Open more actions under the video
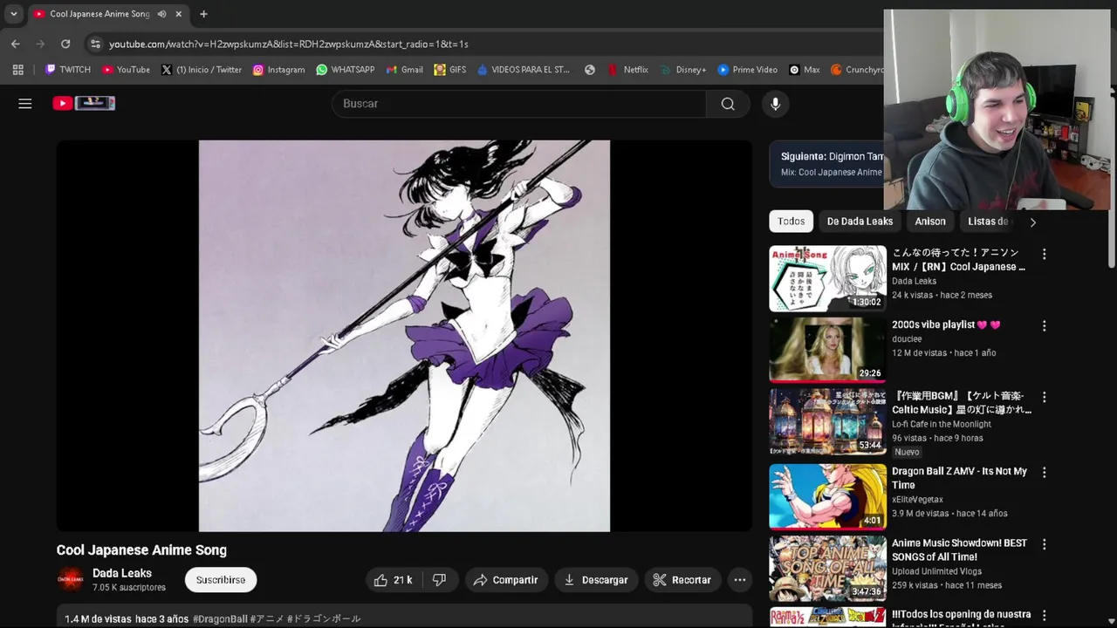This screenshot has width=1117, height=628. coord(740,580)
